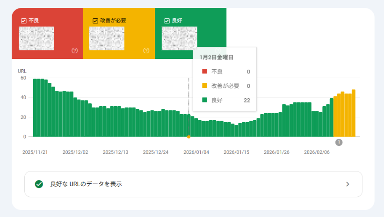Screen dimensions: 384x217
Task: Click the red 不良 legend square in tooltip
Action: [x=204, y=72]
